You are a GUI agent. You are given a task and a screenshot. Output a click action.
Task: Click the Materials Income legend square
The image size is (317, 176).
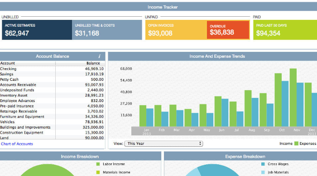(98, 172)
